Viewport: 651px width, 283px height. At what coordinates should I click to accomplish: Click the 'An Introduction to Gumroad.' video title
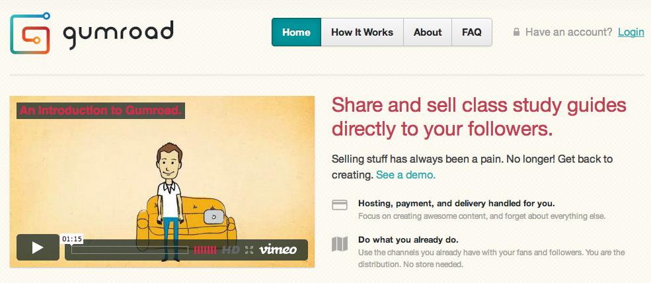click(x=100, y=111)
